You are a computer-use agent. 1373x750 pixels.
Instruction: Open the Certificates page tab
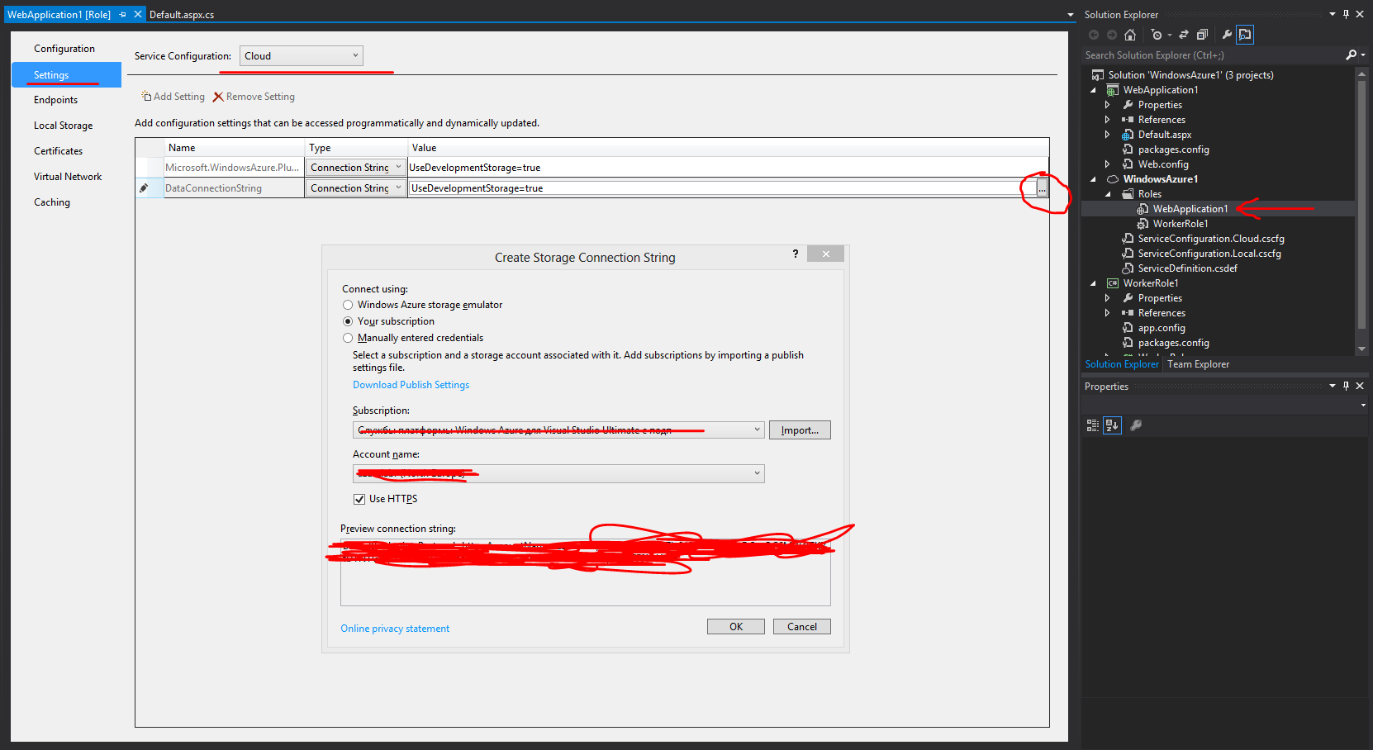point(66,151)
